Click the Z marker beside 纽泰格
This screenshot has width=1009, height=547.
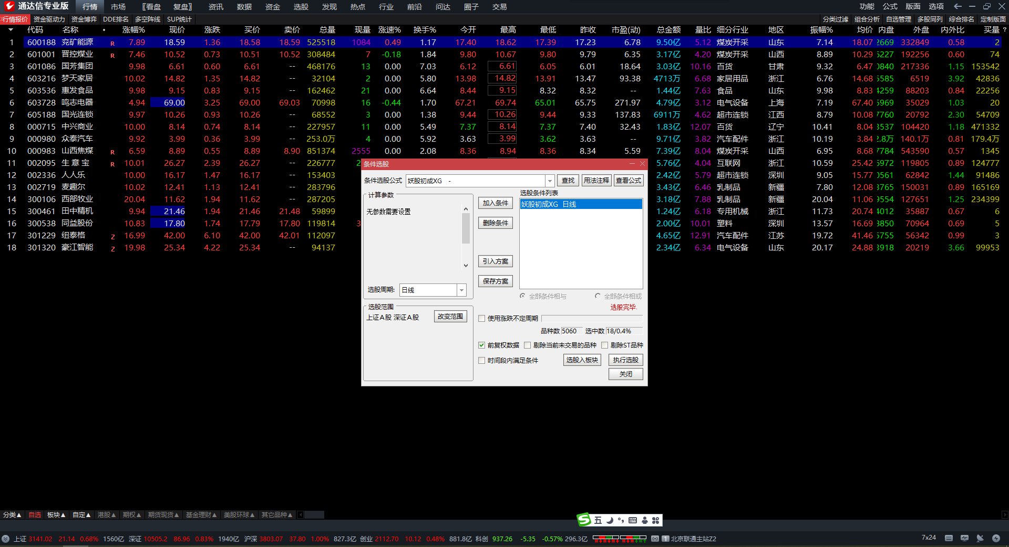click(x=112, y=237)
